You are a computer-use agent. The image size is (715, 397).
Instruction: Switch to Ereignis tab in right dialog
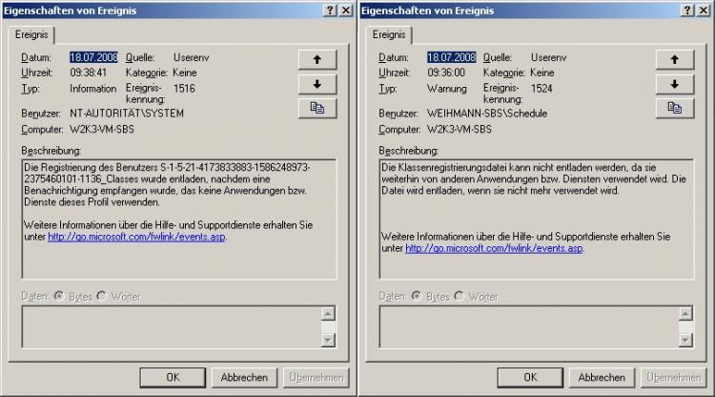point(389,34)
